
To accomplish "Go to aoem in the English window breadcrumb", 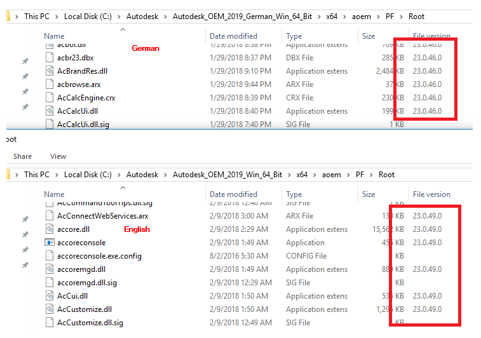I will coord(331,175).
